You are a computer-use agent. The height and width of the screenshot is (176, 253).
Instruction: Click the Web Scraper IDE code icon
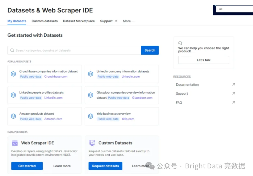tap(15, 143)
